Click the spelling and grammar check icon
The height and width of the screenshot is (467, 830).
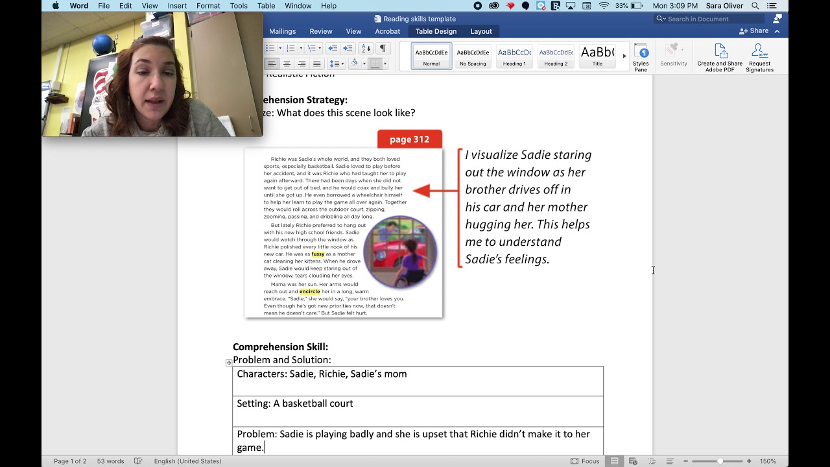pyautogui.click(x=138, y=461)
